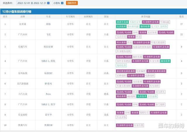Click the 无法加速 tag in 飞度 row
The height and width of the screenshot is (132, 187).
(152, 32)
